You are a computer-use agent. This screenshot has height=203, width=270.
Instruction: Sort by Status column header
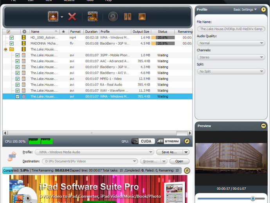[x=162, y=32]
